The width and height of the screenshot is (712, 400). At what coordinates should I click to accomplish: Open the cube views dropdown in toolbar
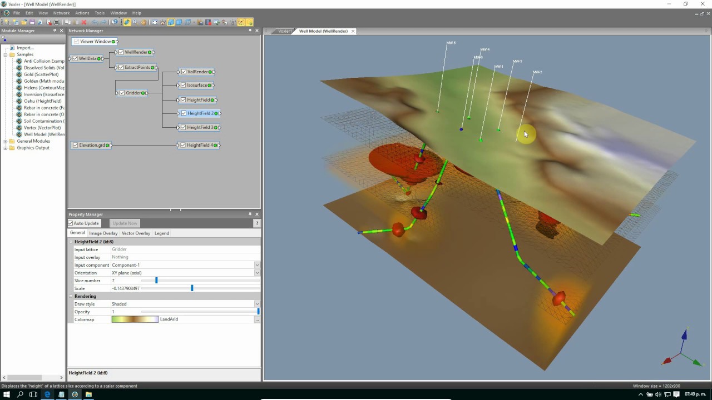194,22
